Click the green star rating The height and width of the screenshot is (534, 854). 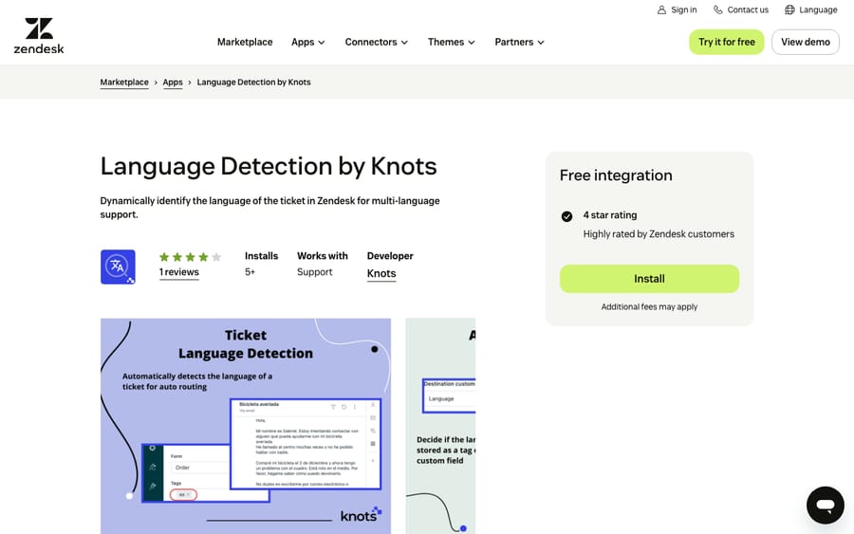tap(190, 257)
